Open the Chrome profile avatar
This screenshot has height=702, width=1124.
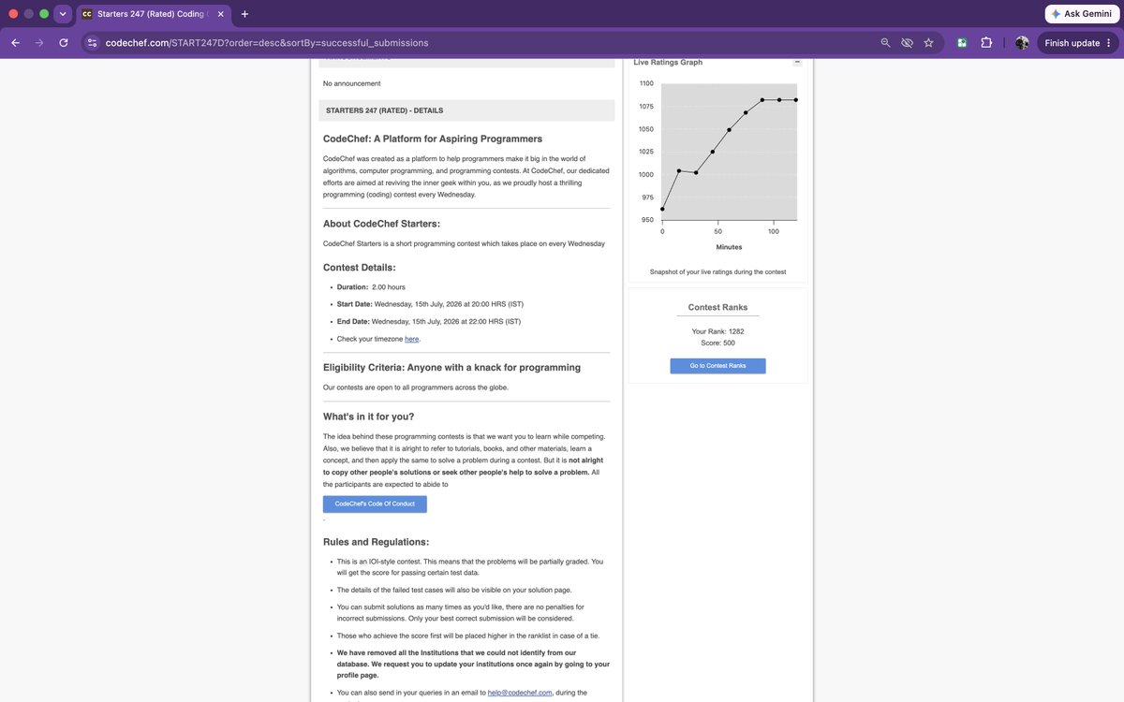tap(1022, 43)
